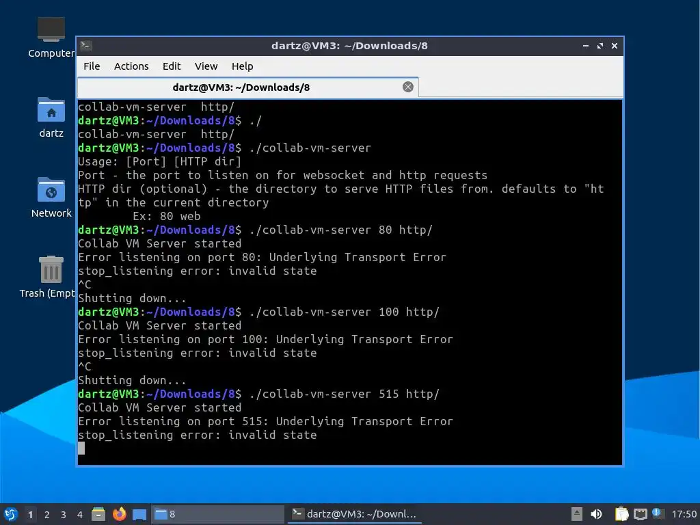
Task: Open the Lubuntu start menu
Action: (x=11, y=514)
